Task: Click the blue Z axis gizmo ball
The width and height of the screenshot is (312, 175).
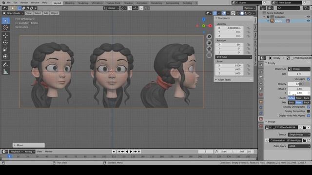Action: (x=204, y=19)
